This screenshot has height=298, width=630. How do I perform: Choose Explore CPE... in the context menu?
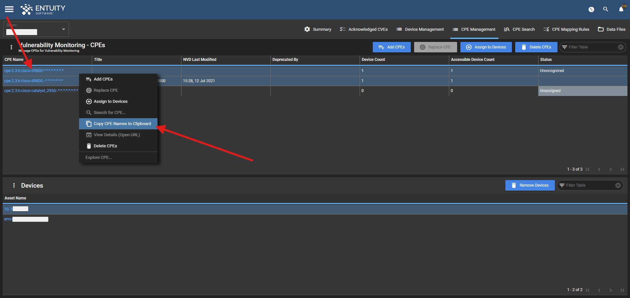click(118, 158)
